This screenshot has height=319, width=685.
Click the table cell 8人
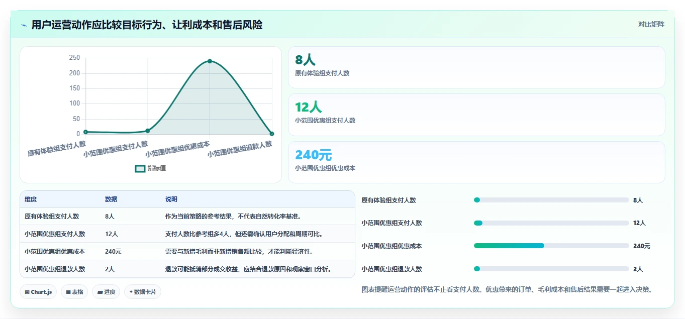[110, 217]
